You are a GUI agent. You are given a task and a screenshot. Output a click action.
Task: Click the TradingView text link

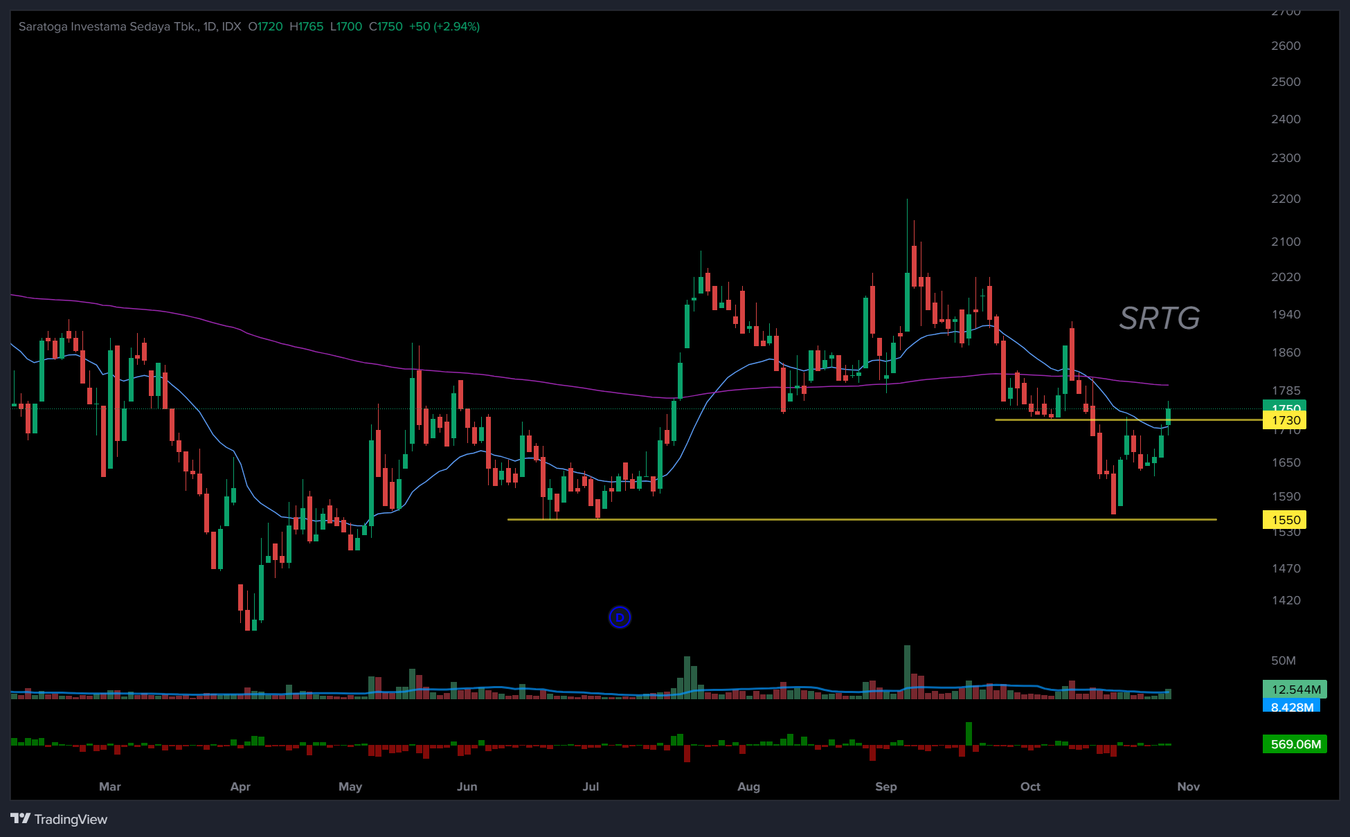tap(71, 820)
